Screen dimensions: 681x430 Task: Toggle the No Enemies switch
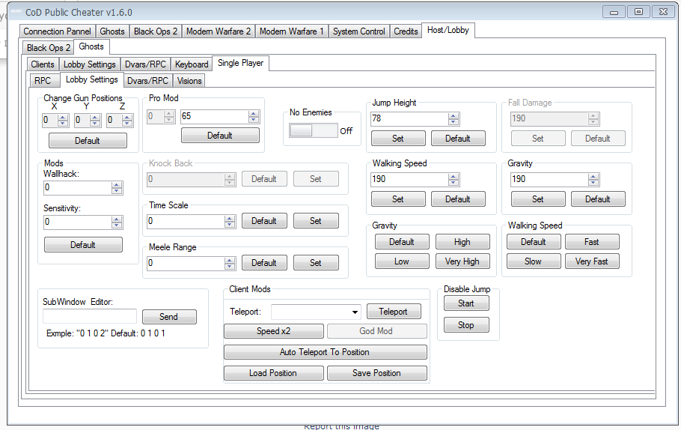pos(314,130)
